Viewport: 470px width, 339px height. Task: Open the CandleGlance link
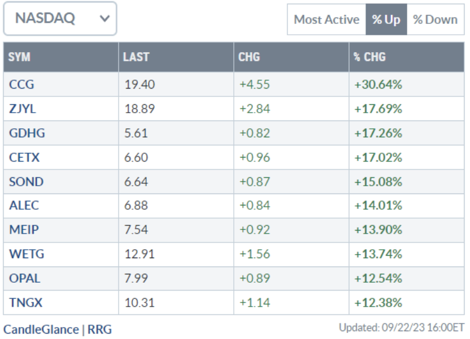(x=41, y=329)
